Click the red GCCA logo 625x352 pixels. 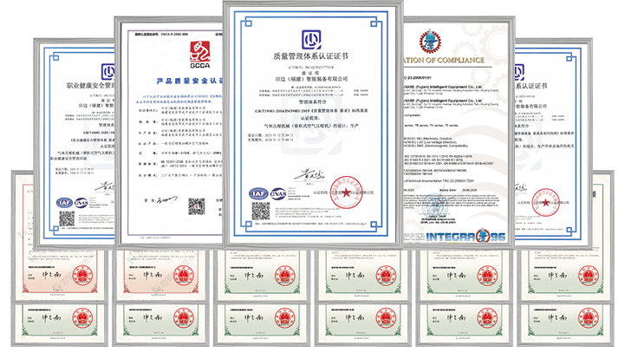(199, 55)
